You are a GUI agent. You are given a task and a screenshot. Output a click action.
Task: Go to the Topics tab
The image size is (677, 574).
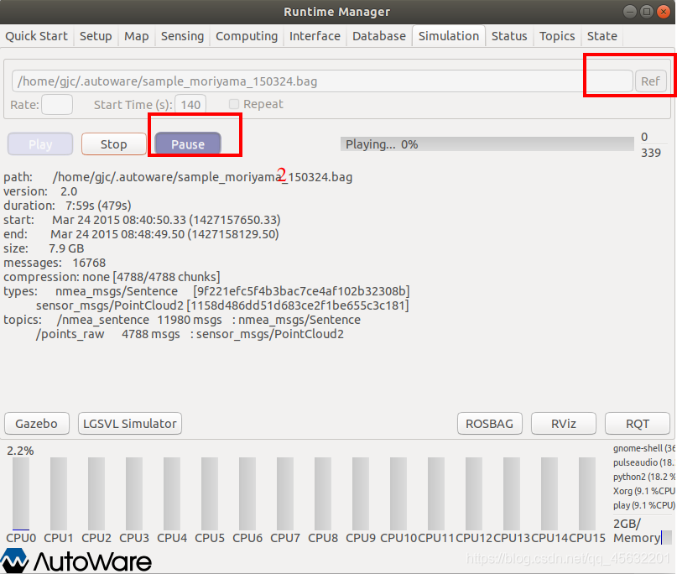557,36
